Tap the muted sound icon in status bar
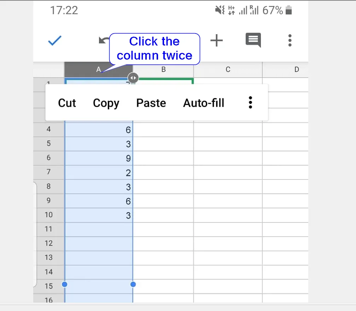 (x=220, y=10)
